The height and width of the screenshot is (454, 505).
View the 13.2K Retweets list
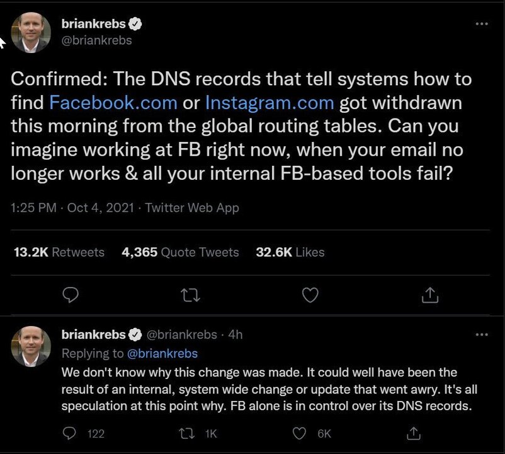click(59, 252)
